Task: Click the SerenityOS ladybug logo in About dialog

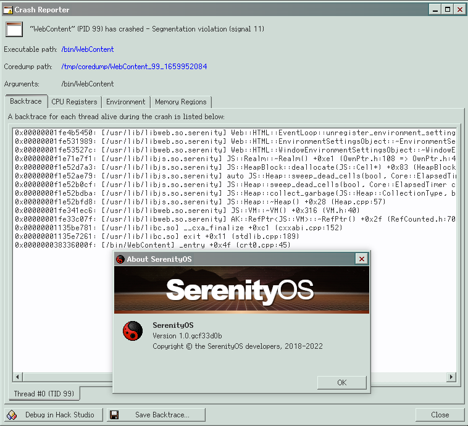Action: point(133,331)
